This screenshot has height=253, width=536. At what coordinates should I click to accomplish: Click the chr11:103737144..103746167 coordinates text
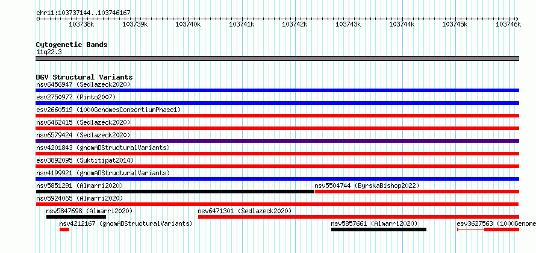tap(83, 13)
